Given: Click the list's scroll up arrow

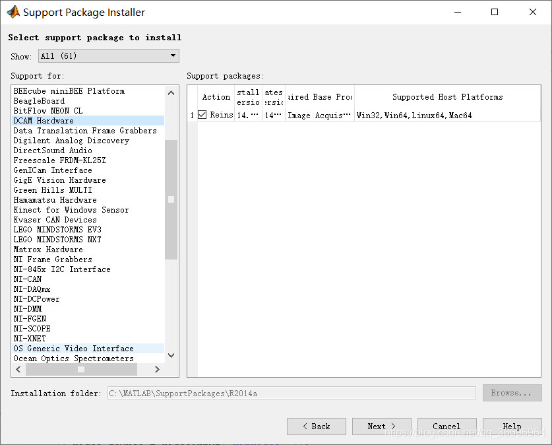Looking at the screenshot, I should click(x=171, y=93).
